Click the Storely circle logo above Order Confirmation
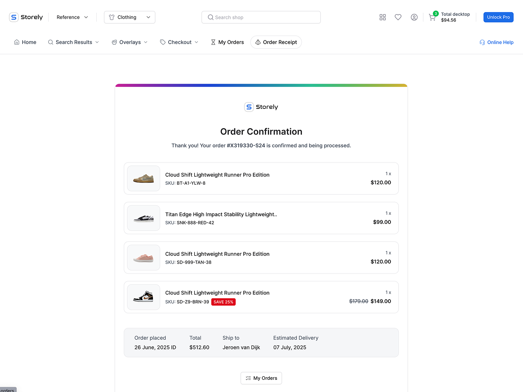 pos(249,107)
